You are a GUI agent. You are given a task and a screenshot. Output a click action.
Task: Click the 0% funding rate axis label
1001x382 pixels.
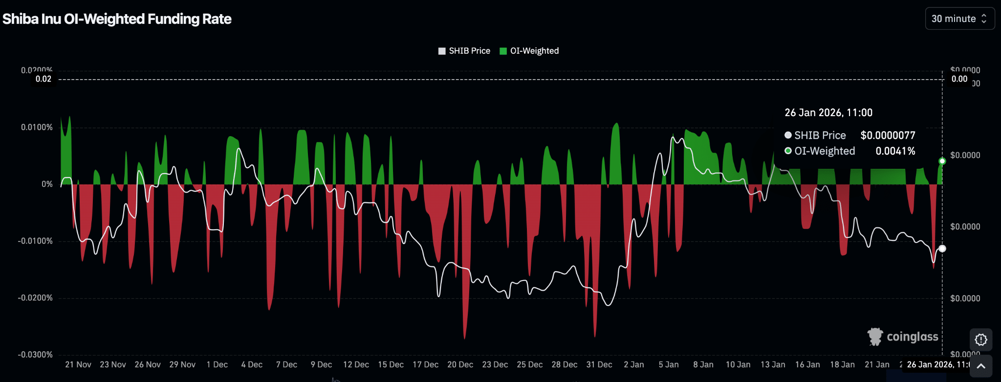pyautogui.click(x=47, y=184)
